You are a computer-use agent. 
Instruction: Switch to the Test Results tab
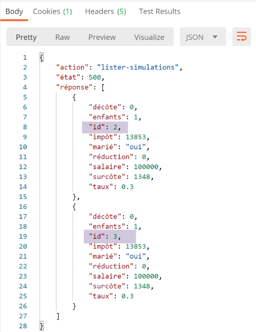pyautogui.click(x=160, y=11)
